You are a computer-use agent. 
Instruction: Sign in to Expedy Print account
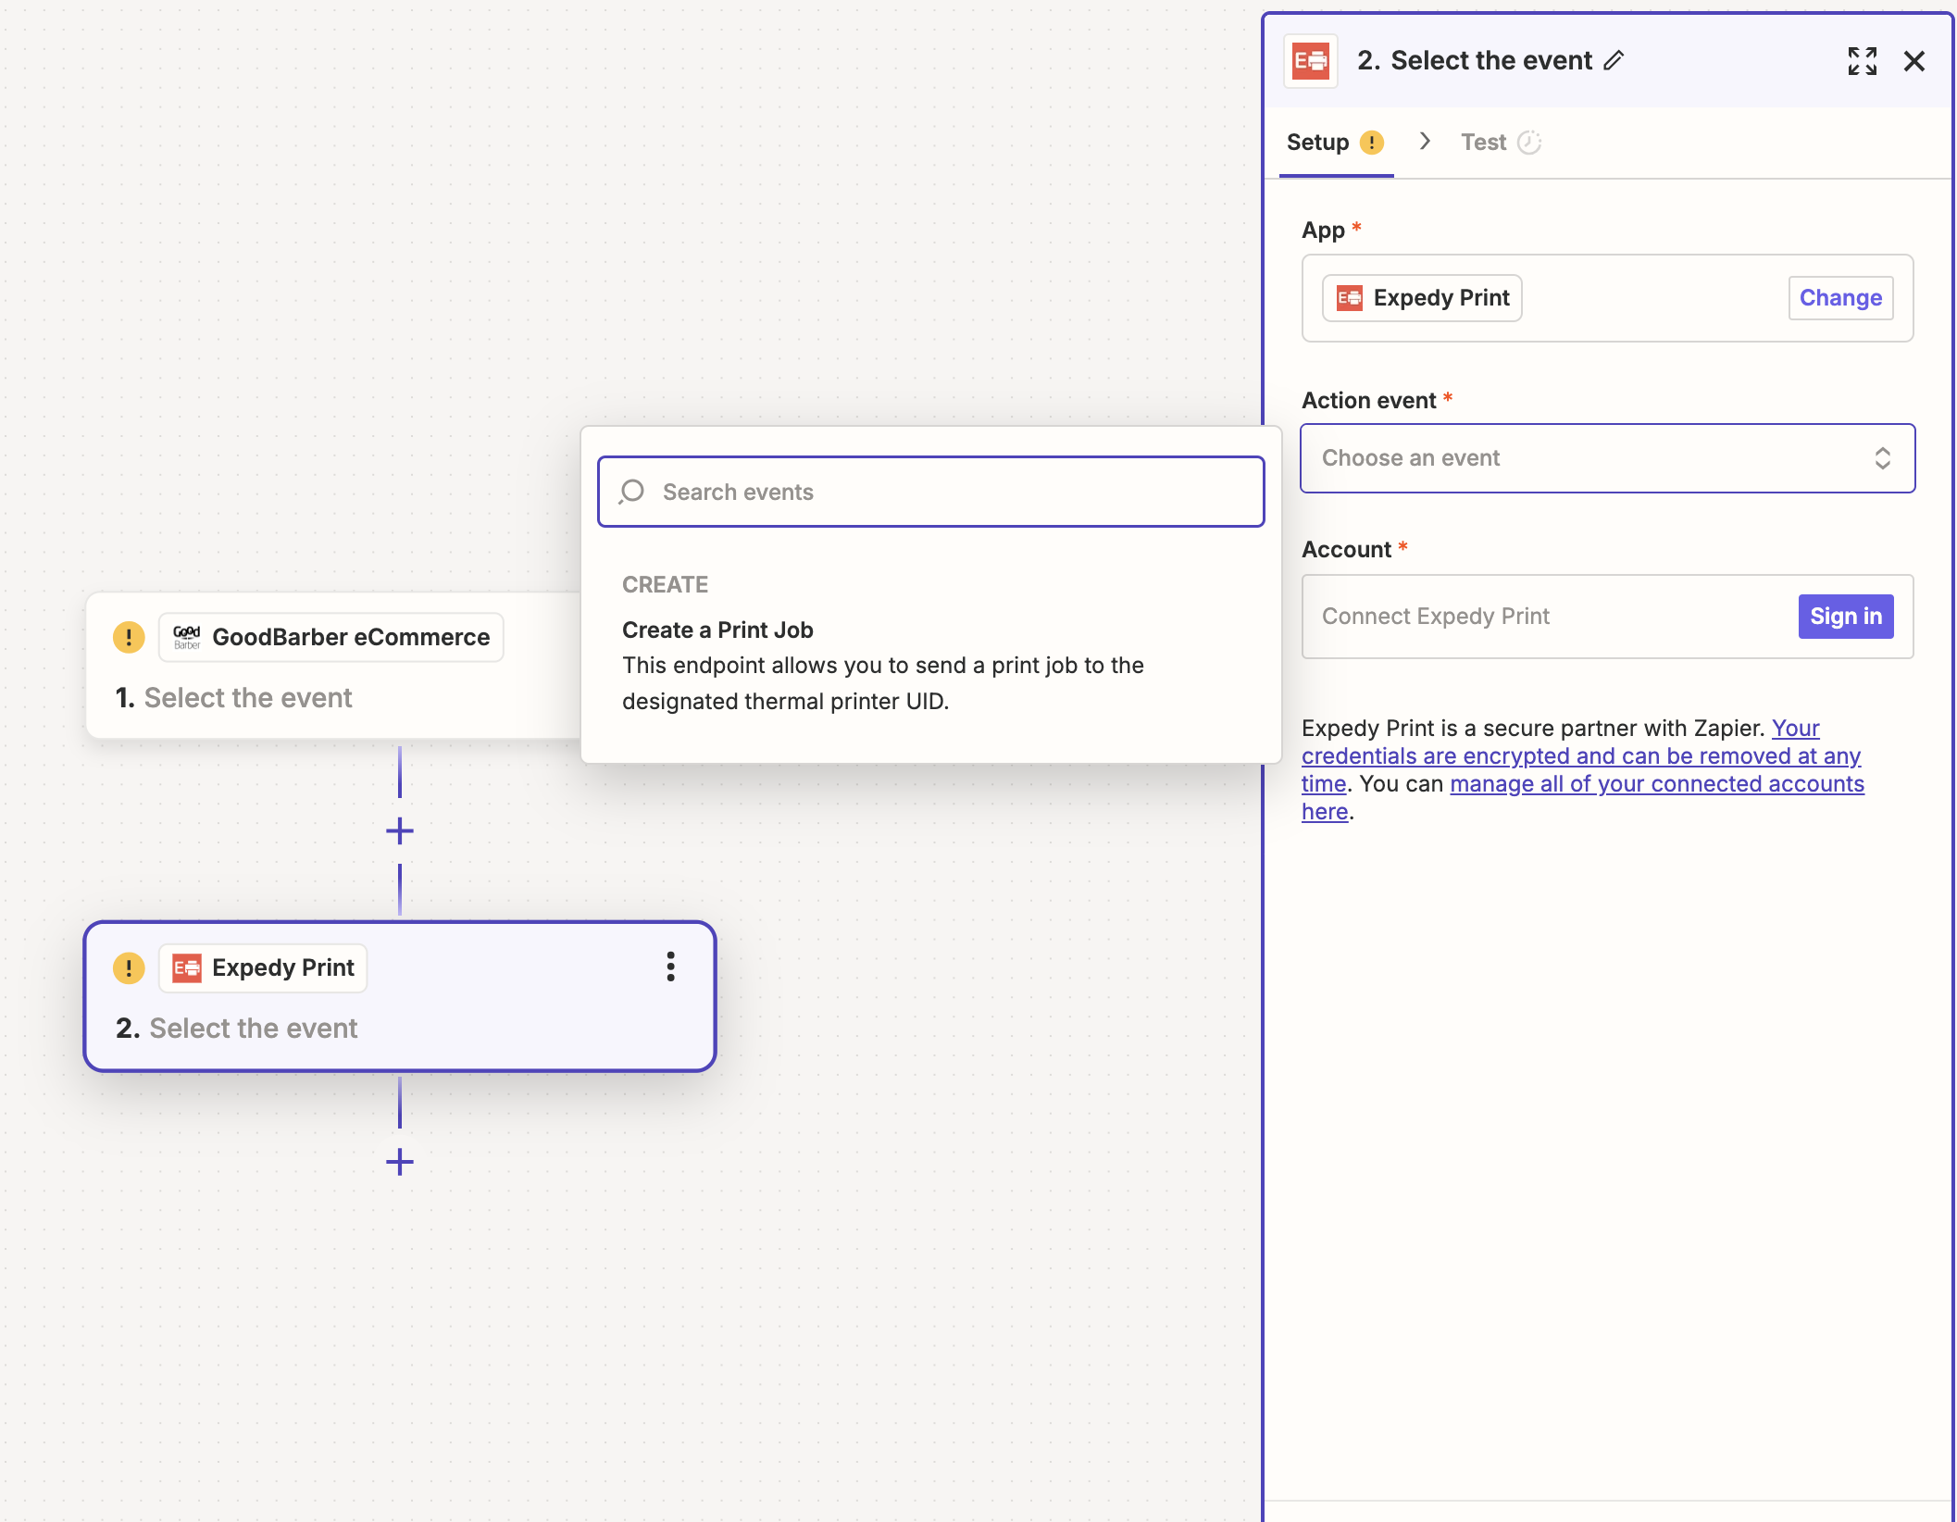coord(1845,617)
